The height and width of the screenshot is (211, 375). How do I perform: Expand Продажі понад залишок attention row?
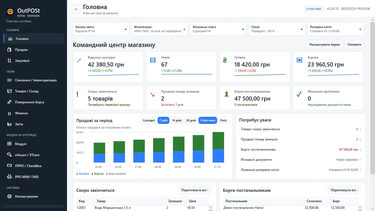301,139
